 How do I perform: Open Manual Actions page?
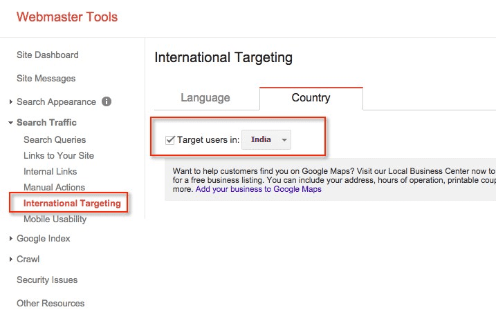[54, 187]
